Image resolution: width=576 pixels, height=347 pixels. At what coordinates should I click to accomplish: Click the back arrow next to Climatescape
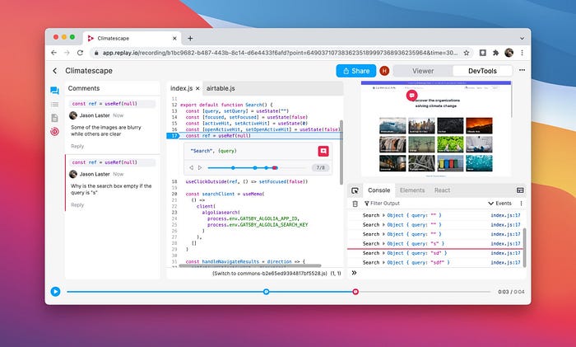click(54, 72)
